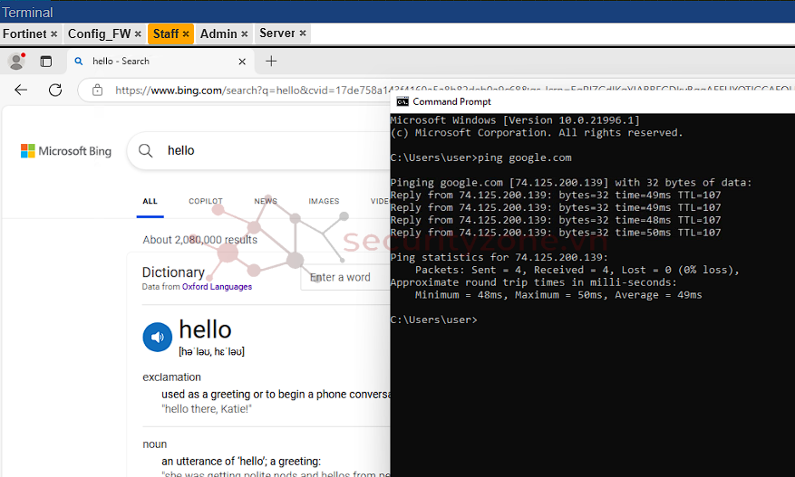The width and height of the screenshot is (795, 477).
Task: Close the Admin tab with its x
Action: [245, 33]
